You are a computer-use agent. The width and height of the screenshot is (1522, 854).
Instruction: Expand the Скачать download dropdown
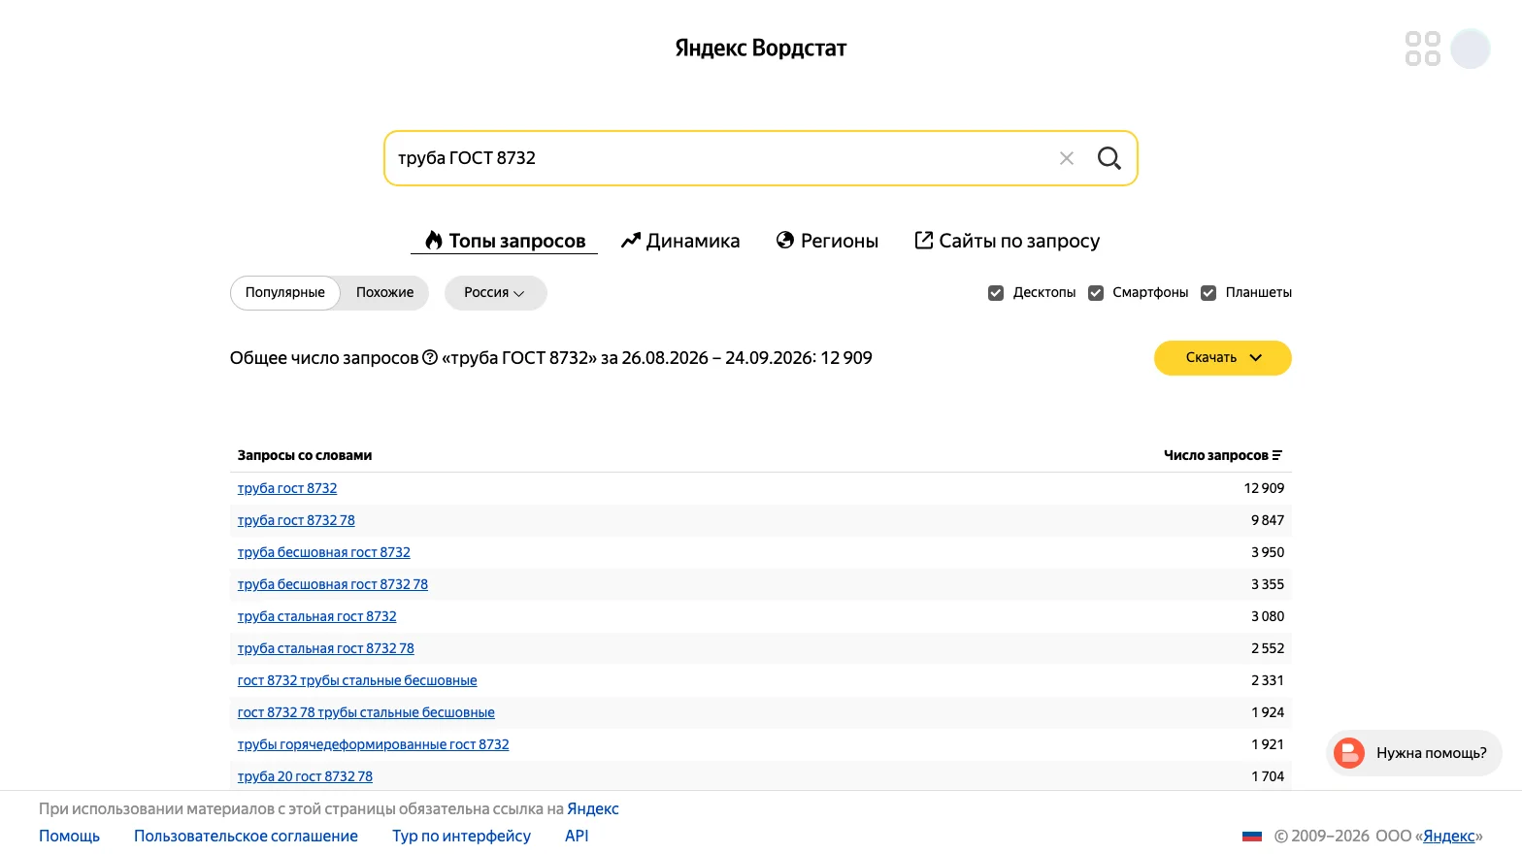click(x=1222, y=357)
